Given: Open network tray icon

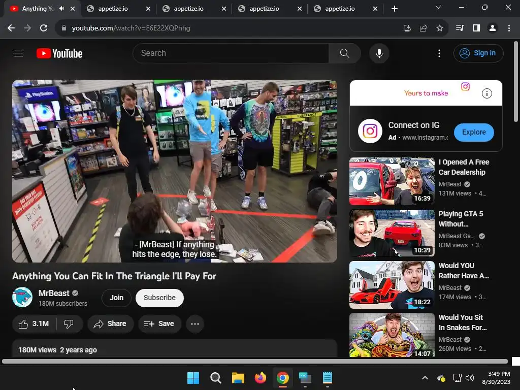Looking at the screenshot, I should 457,378.
